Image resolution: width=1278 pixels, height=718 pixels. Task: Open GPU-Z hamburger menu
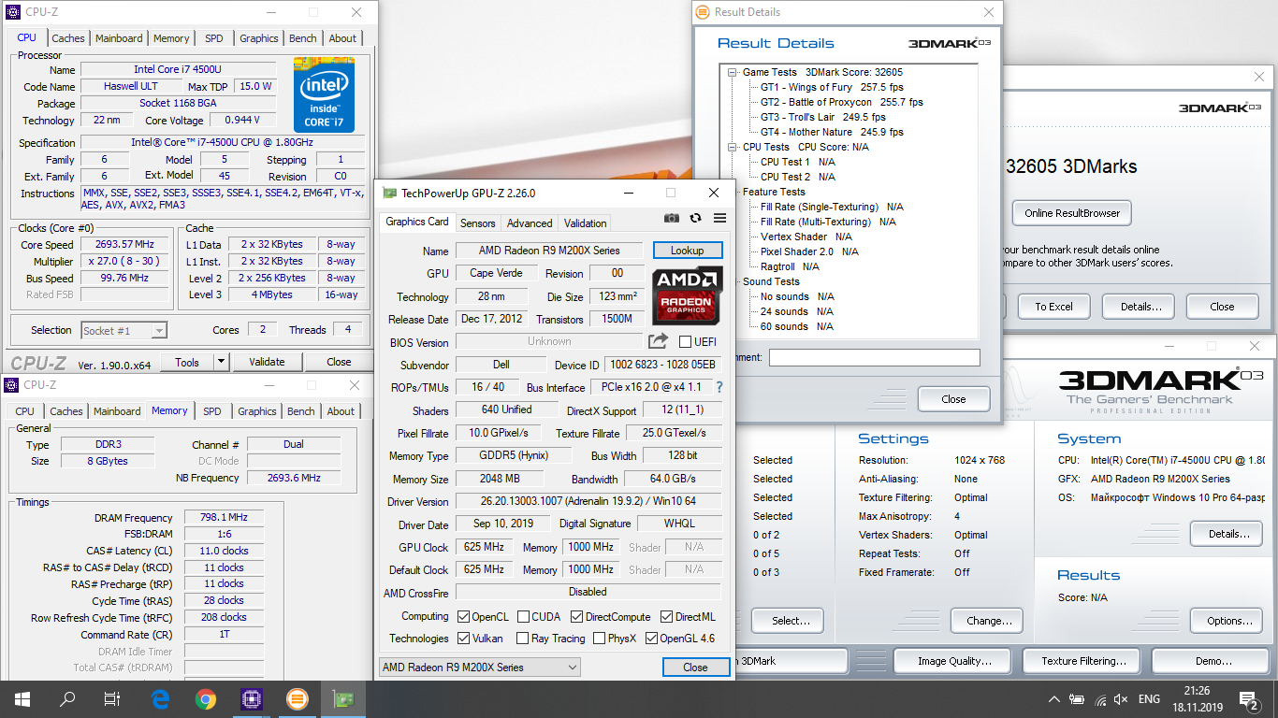719,218
